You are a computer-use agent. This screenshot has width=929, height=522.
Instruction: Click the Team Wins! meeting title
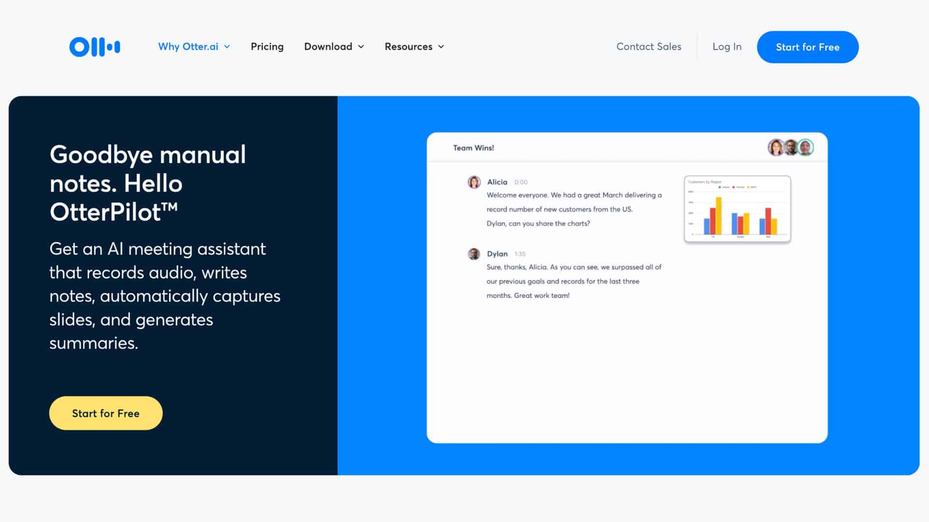pyautogui.click(x=473, y=148)
